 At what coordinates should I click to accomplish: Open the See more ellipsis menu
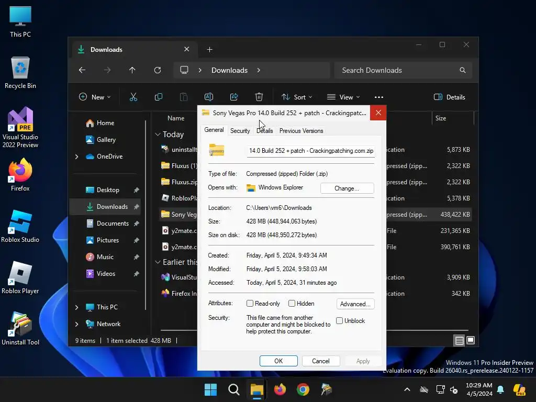[x=379, y=97]
